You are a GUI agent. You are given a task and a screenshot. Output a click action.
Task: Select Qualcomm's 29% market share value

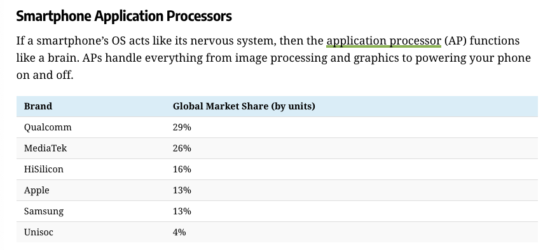[182, 127]
